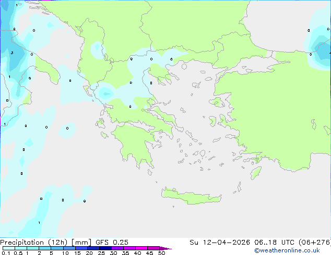The image size is (331, 255).
Task: Click the 1–2 mm legend color swatch
Action: click(x=33, y=248)
